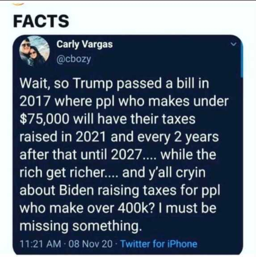The height and width of the screenshot is (257, 256).
Task: Click the 11:21 AM timestamp
Action: (40, 244)
